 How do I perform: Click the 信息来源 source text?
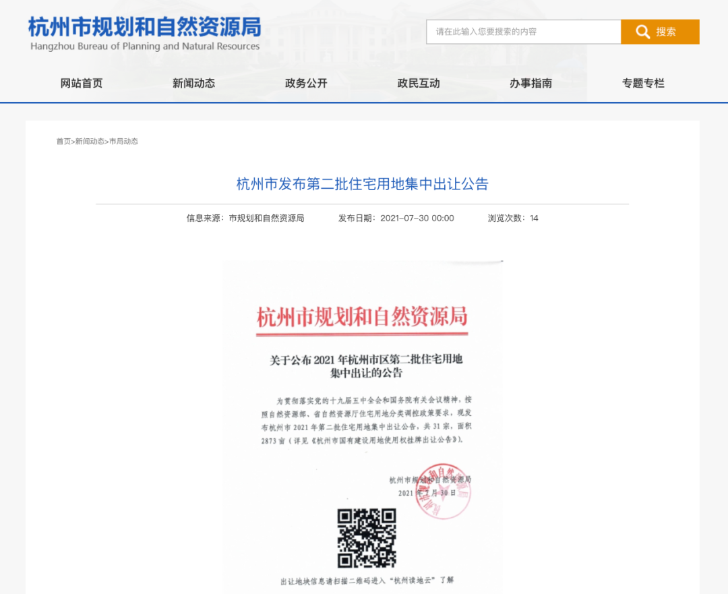coord(245,218)
